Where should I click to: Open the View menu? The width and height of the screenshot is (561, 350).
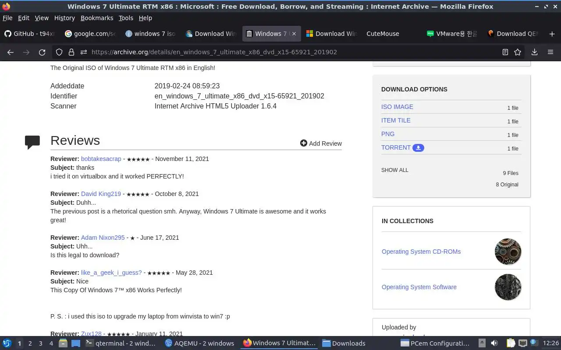[x=42, y=18]
